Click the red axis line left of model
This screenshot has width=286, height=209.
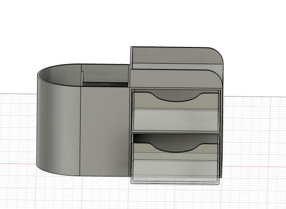[18, 164]
